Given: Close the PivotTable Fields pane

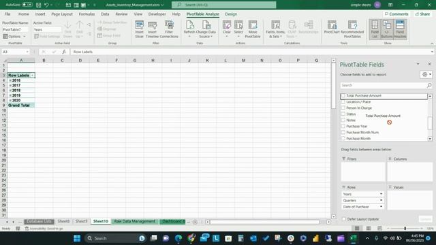Looking at the screenshot, I should pyautogui.click(x=429, y=64).
